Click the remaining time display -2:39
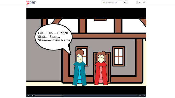The image size is (175, 98). point(140,96)
